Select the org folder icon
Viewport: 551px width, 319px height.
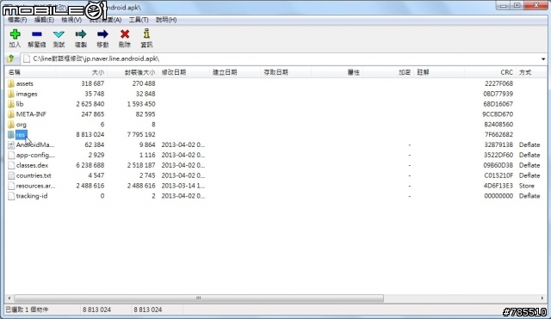(11, 124)
